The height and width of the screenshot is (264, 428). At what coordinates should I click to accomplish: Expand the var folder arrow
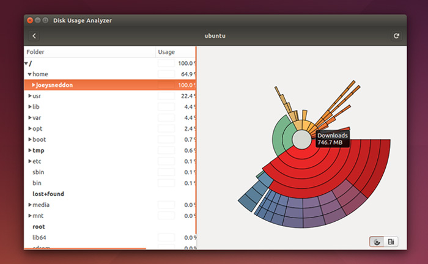(30, 117)
